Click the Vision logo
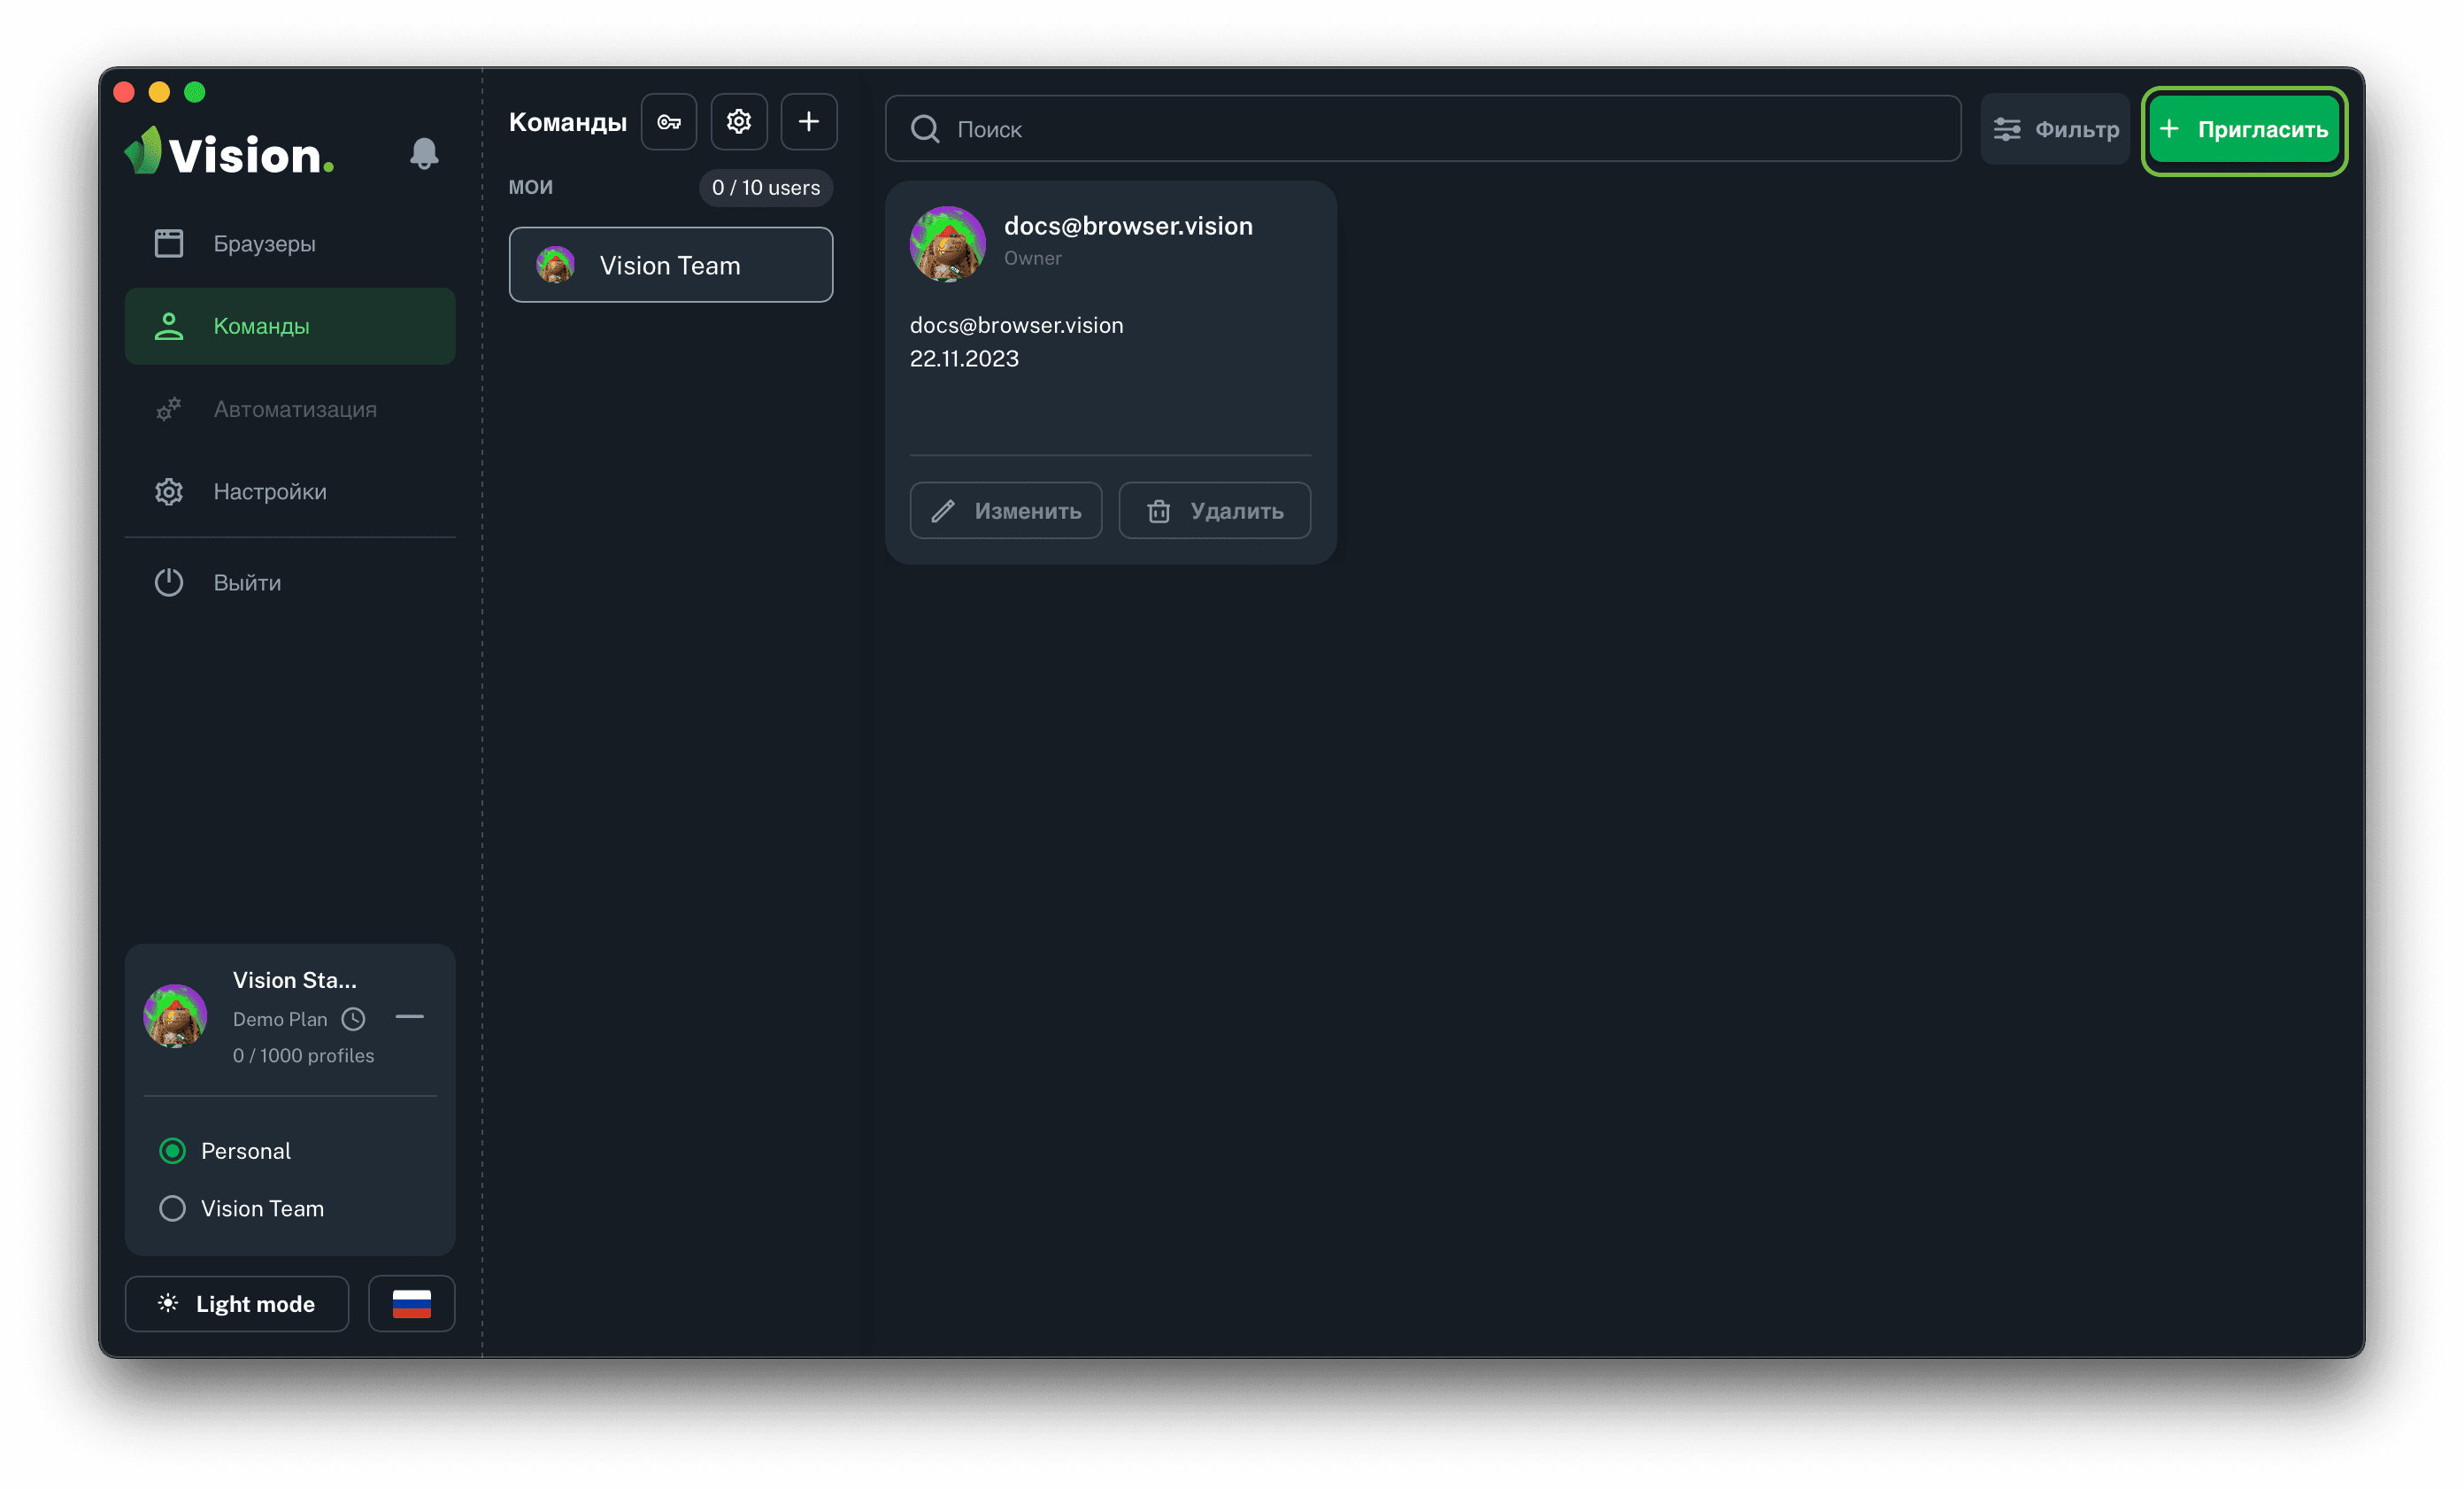This screenshot has width=2464, height=1489. tap(230, 153)
